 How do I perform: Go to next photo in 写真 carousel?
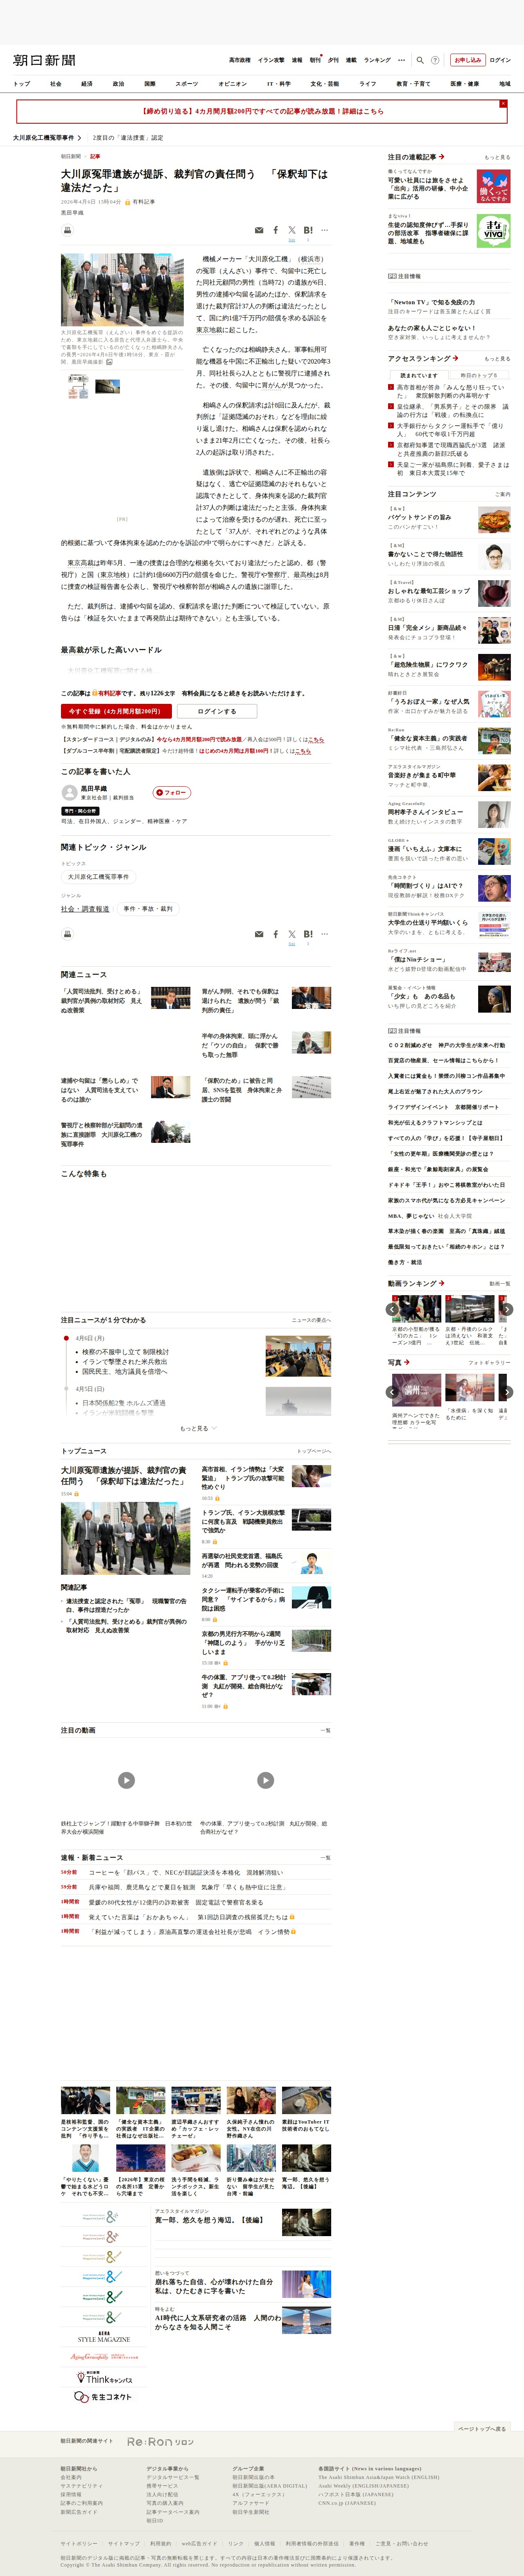pyautogui.click(x=507, y=1391)
